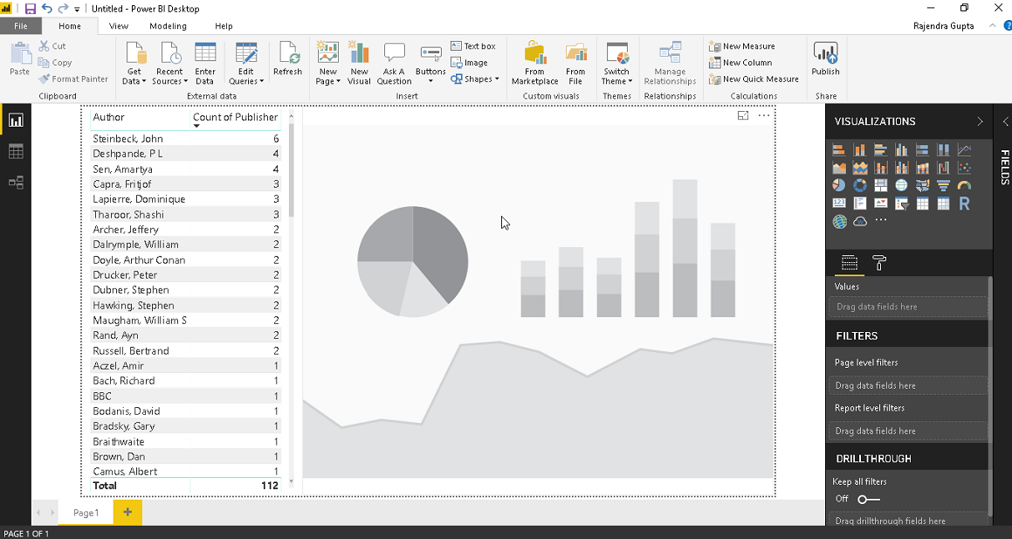This screenshot has height=539, width=1012.
Task: Select the clustered bar chart visual
Action: tap(880, 149)
